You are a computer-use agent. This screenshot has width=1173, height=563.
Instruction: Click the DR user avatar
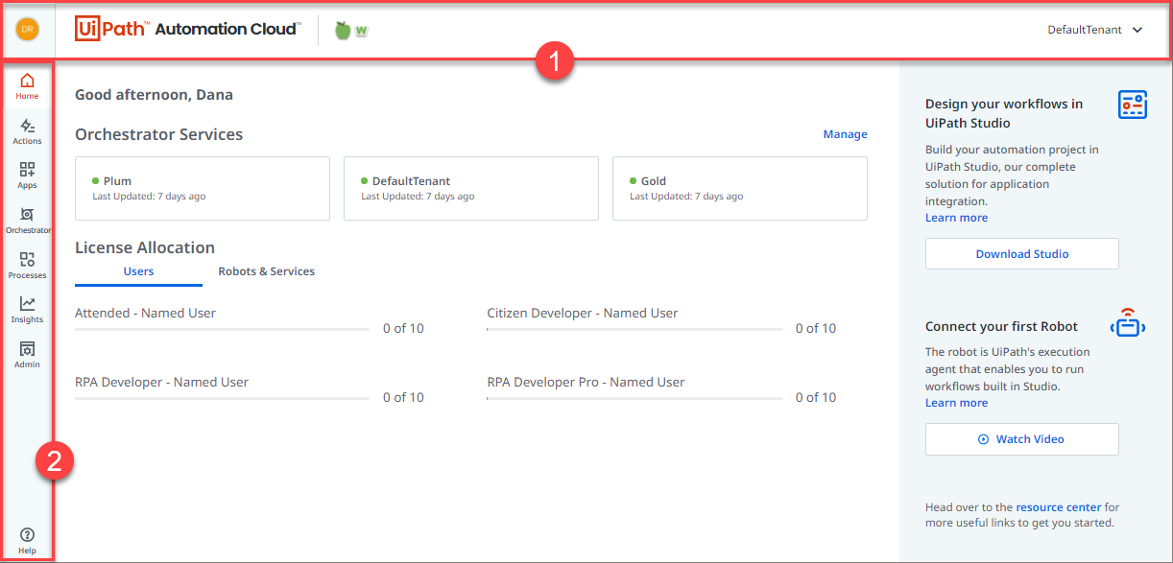[27, 30]
